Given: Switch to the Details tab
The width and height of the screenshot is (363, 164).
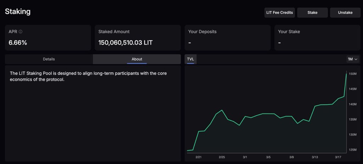Looking at the screenshot, I should click(x=49, y=59).
